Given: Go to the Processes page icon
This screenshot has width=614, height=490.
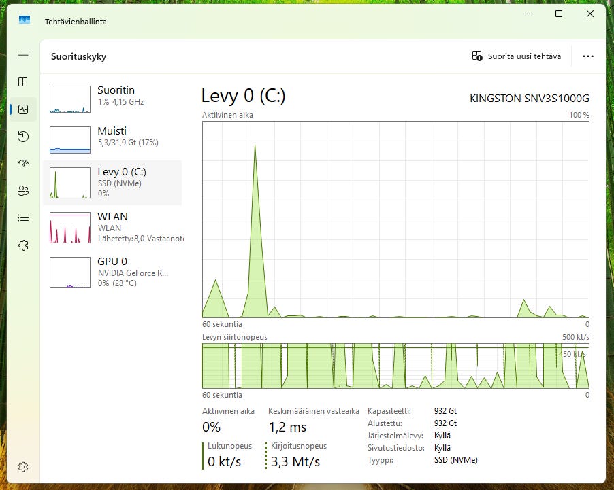Looking at the screenshot, I should (x=23, y=82).
